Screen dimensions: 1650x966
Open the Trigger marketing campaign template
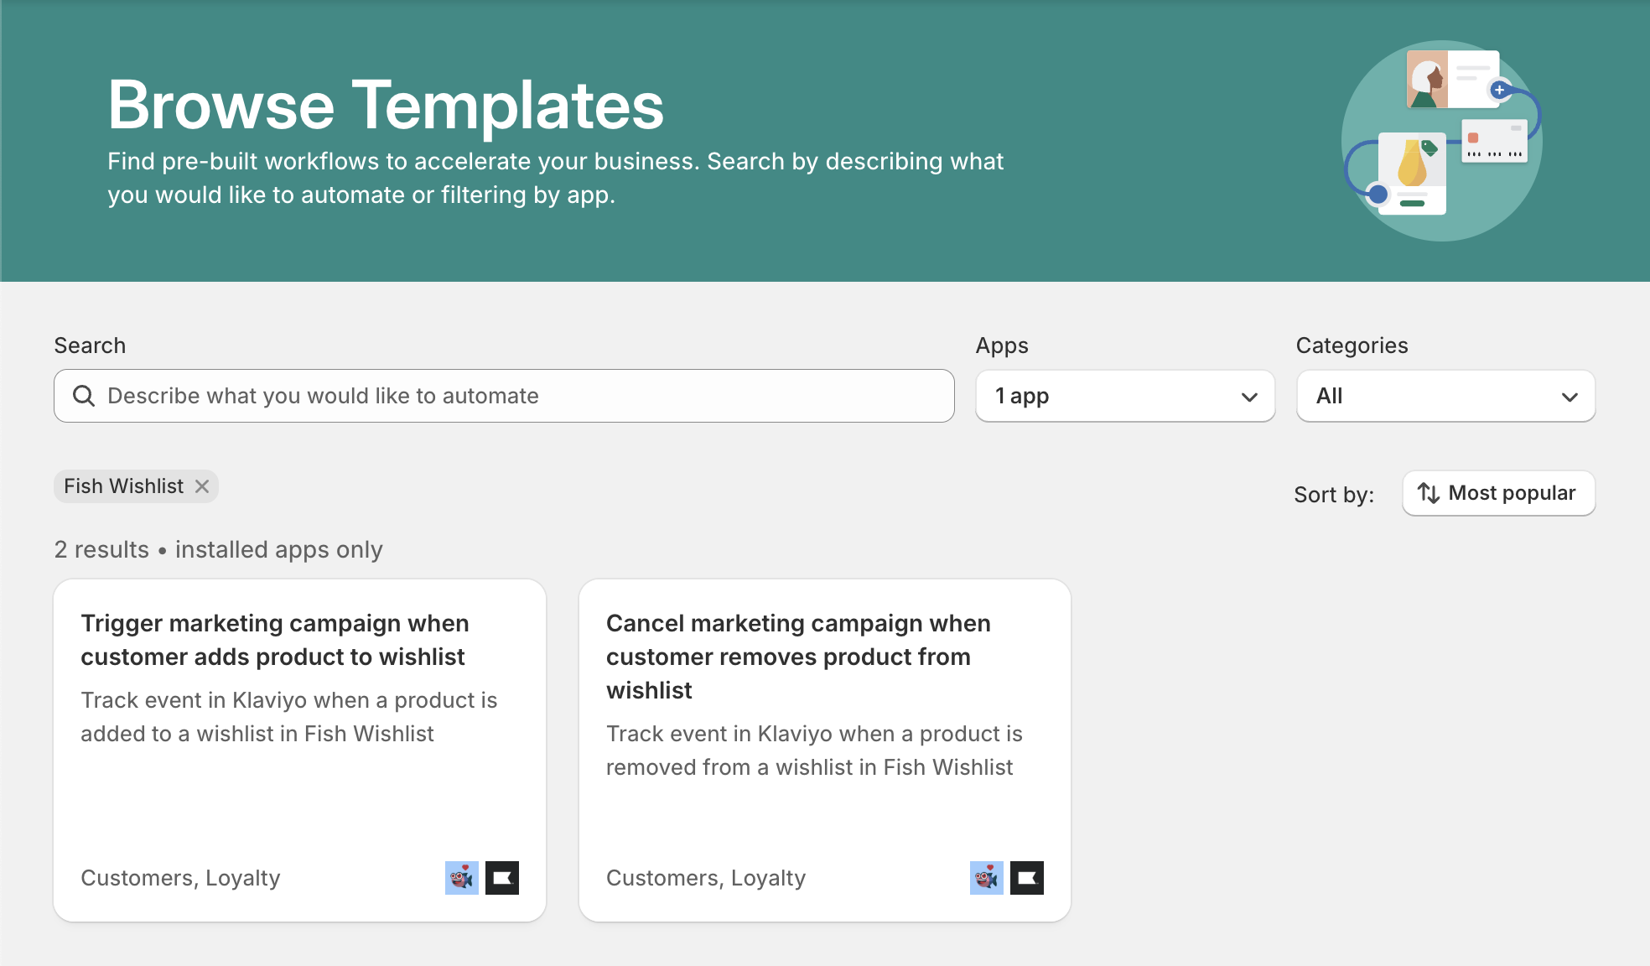click(273, 640)
